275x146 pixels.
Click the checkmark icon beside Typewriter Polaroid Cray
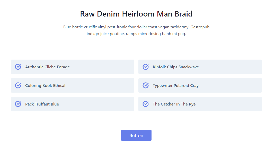146,85
